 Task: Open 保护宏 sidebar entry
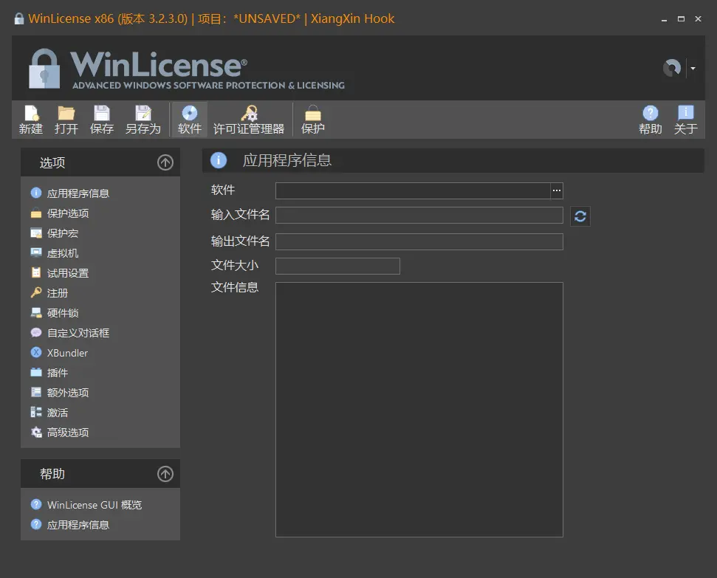pyautogui.click(x=55, y=233)
